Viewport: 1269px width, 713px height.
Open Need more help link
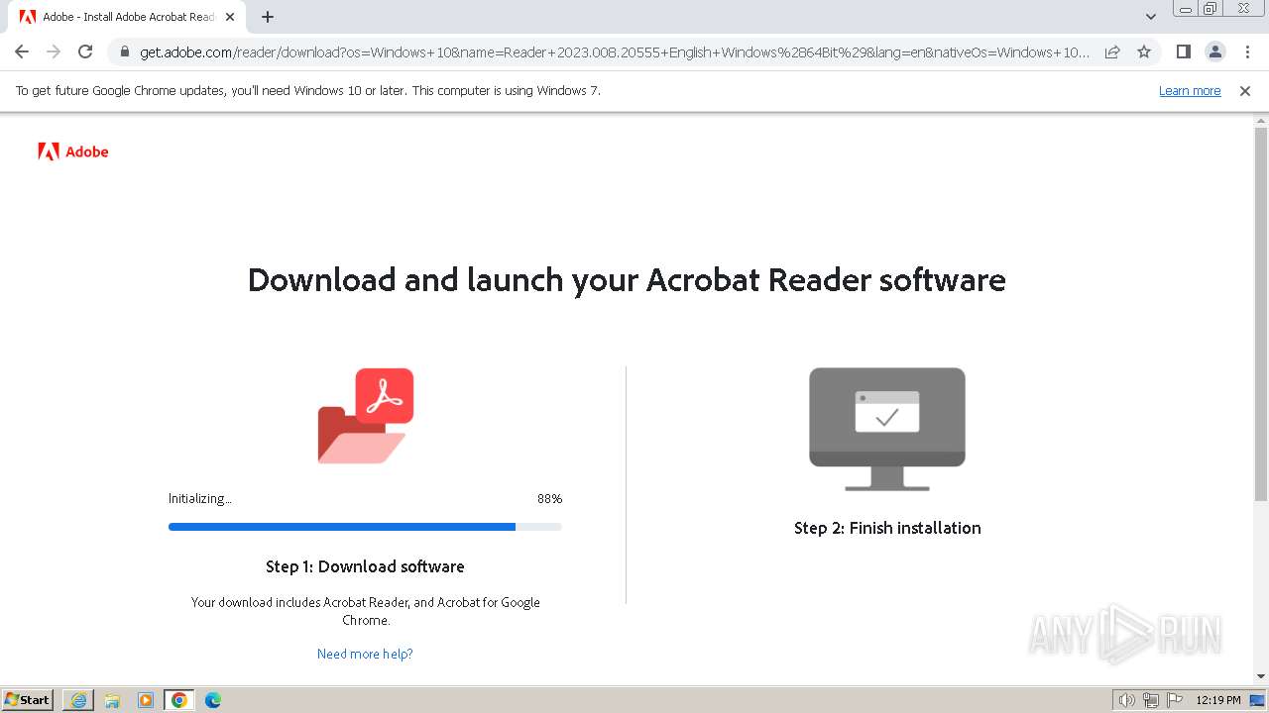(365, 654)
